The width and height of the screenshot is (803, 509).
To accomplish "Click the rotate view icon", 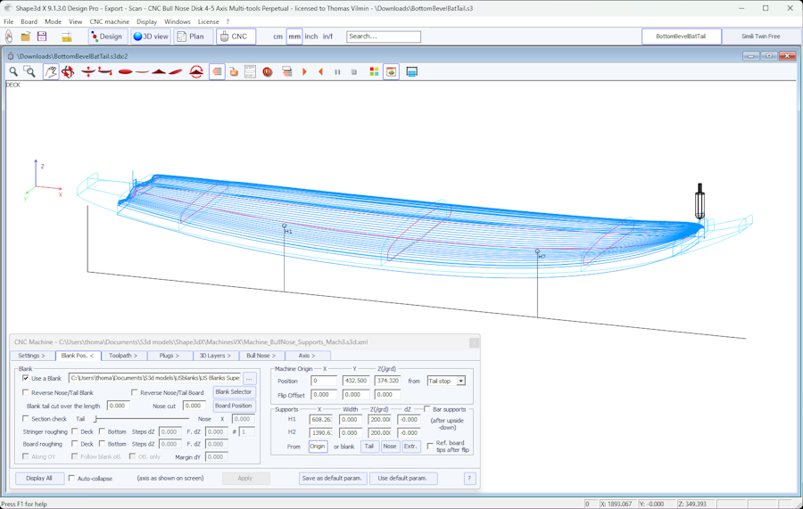I will [x=69, y=71].
